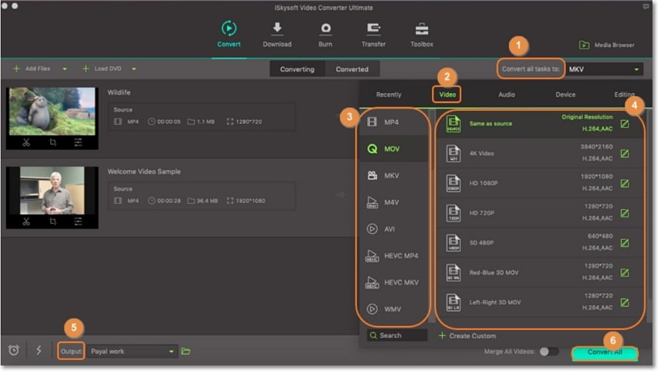The width and height of the screenshot is (658, 371).
Task: Click the Welcome Video Sample thumbnail
Action: pyautogui.click(x=52, y=191)
